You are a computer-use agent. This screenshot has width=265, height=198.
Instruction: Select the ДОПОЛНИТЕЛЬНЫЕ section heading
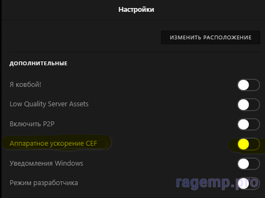[38, 63]
